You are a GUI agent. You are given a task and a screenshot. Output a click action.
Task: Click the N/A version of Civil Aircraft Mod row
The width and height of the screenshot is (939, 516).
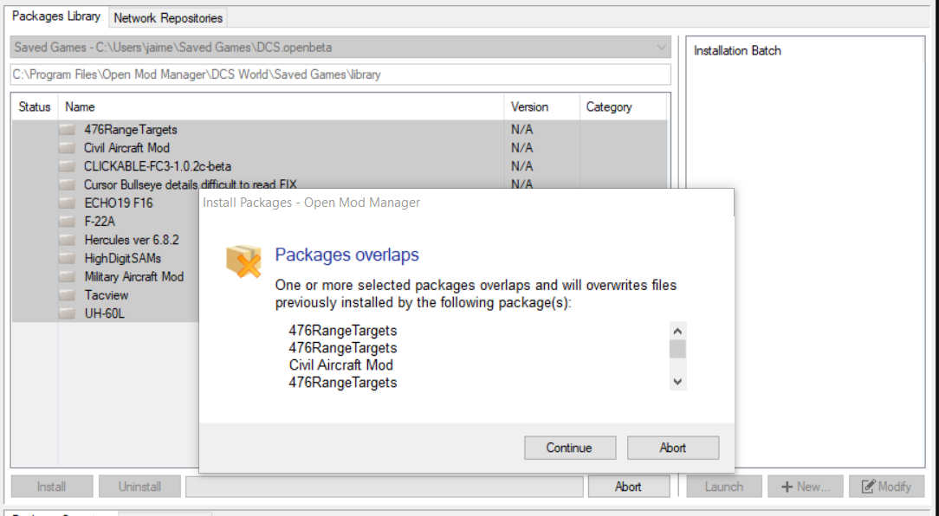pyautogui.click(x=521, y=148)
